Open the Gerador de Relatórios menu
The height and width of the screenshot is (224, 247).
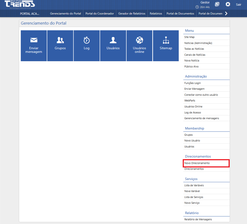[x=132, y=14]
